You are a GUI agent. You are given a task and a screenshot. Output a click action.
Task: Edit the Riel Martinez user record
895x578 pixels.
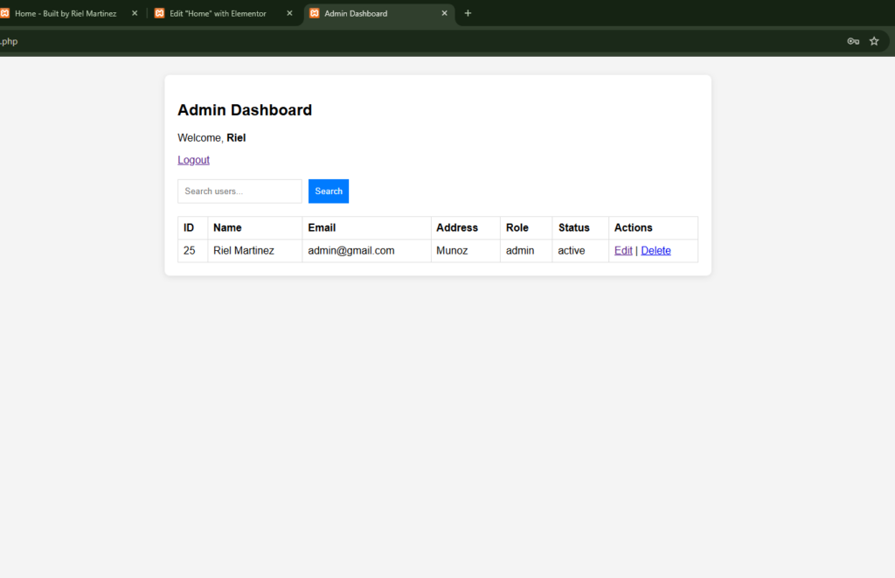point(623,251)
